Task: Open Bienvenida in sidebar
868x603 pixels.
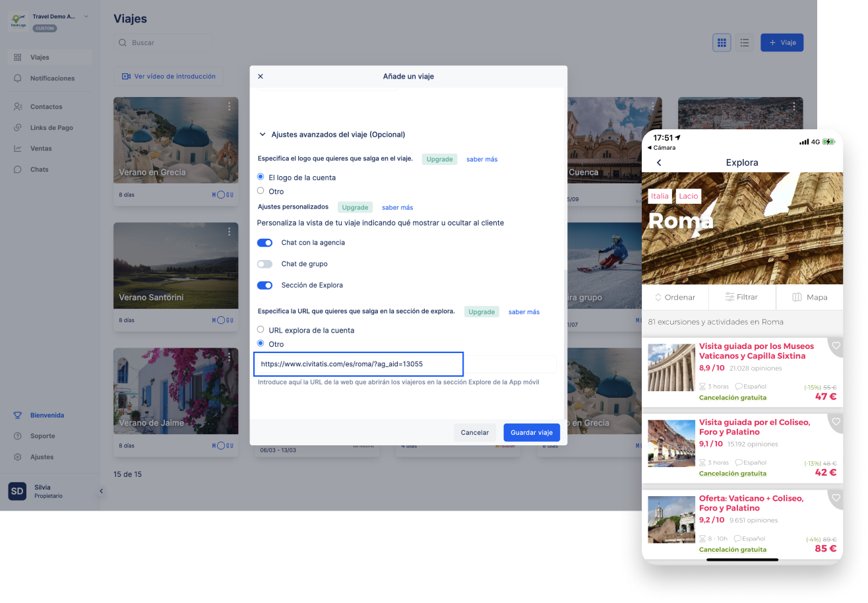Action: click(50, 416)
